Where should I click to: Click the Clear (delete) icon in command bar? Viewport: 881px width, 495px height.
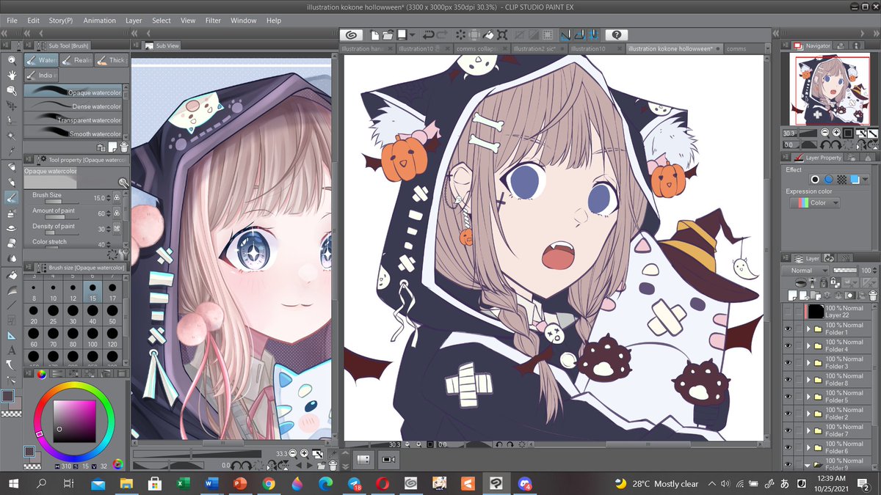click(x=461, y=34)
